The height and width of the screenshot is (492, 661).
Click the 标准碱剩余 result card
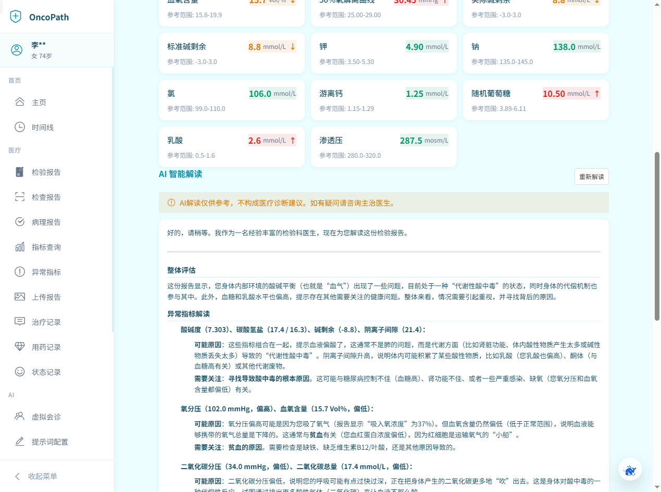232,53
